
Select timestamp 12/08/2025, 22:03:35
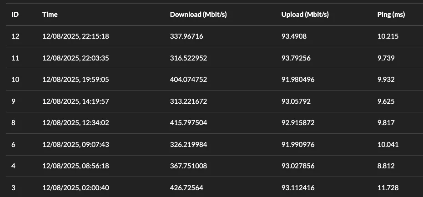pyautogui.click(x=76, y=58)
